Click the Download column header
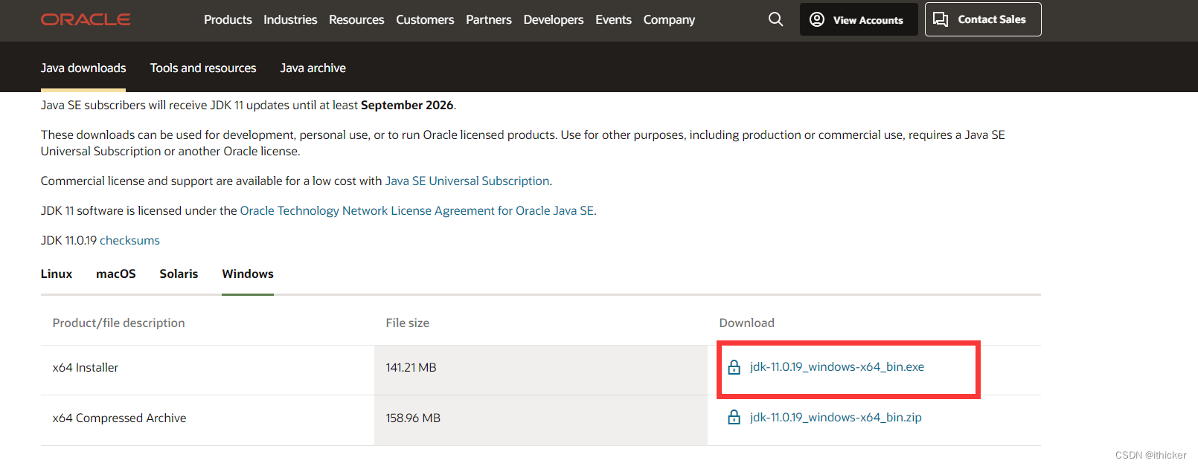 (x=746, y=323)
